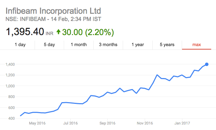Switch to the 5 day tab
Image resolution: width=216 pixels, height=130 pixels.
point(49,45)
